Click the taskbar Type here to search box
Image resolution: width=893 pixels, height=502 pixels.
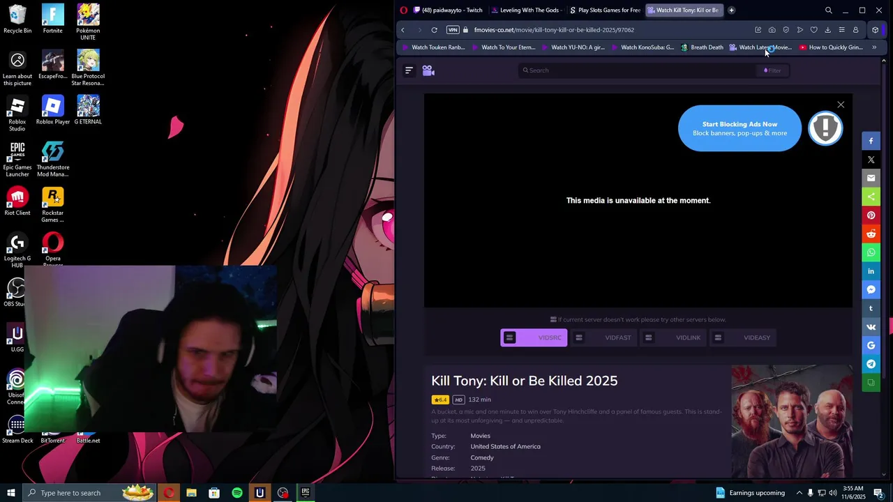coord(90,493)
